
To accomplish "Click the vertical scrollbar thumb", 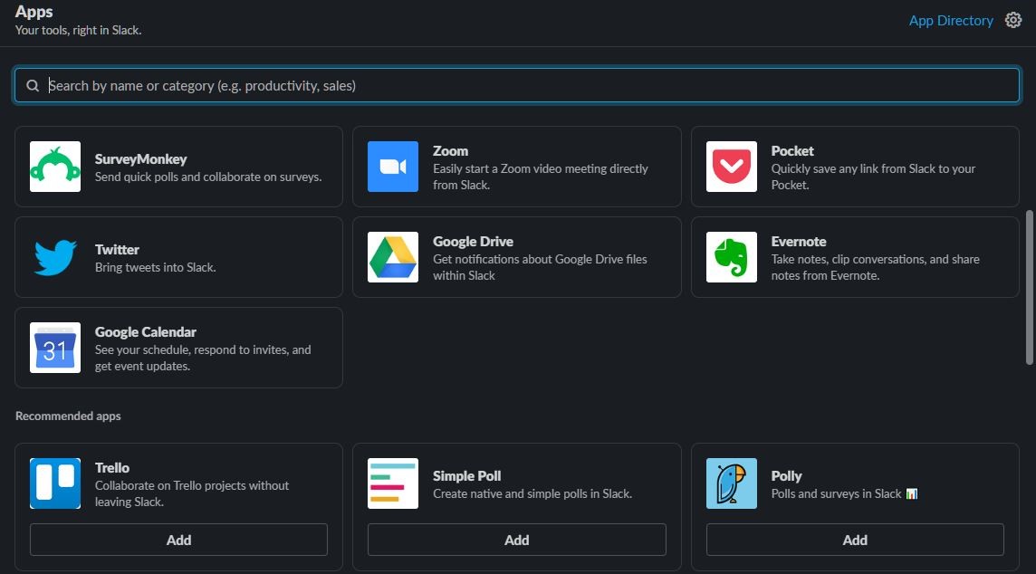I will [x=1029, y=287].
